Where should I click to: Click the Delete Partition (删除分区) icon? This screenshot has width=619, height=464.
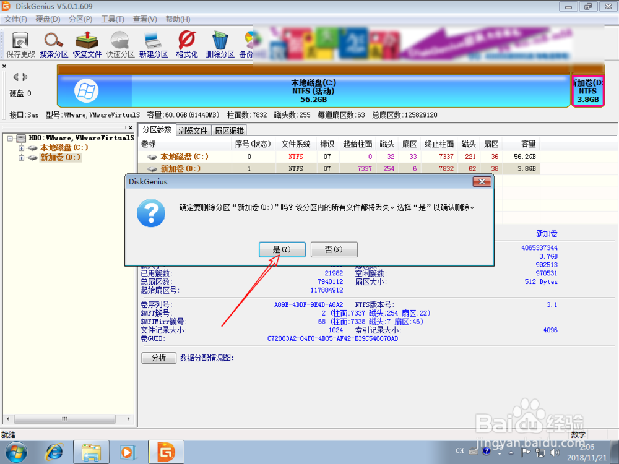coord(220,44)
